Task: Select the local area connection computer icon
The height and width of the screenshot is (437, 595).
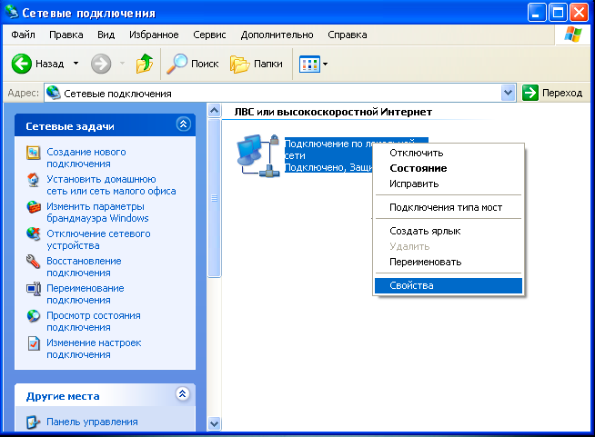Action: (x=258, y=155)
